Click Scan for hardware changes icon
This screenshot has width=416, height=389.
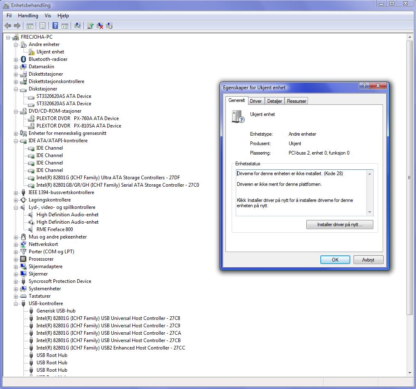coord(78,25)
